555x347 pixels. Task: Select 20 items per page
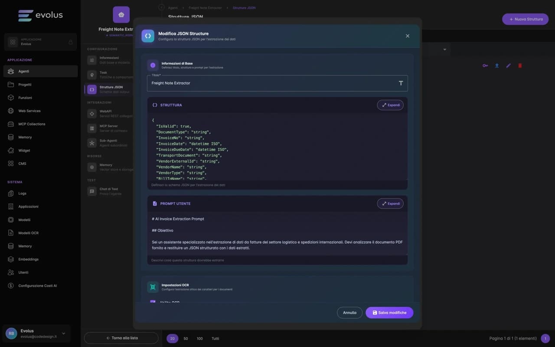pyautogui.click(x=172, y=338)
